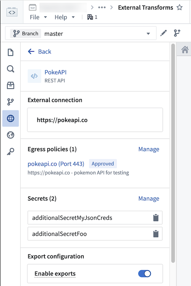This screenshot has width=191, height=286.
Task: Open the Files sidebar panel
Action: [10, 52]
